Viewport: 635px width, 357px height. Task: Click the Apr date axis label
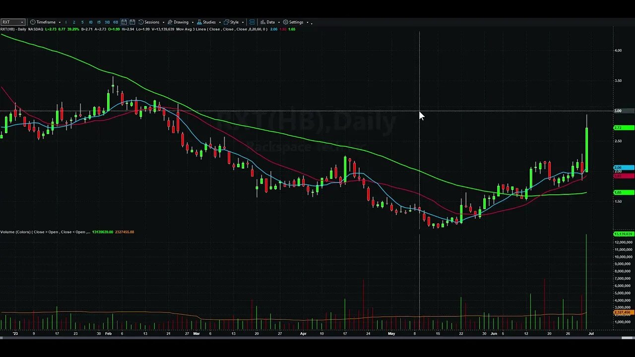[303, 334]
